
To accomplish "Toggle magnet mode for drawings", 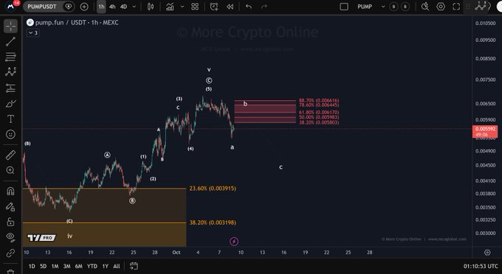I will click(10, 191).
